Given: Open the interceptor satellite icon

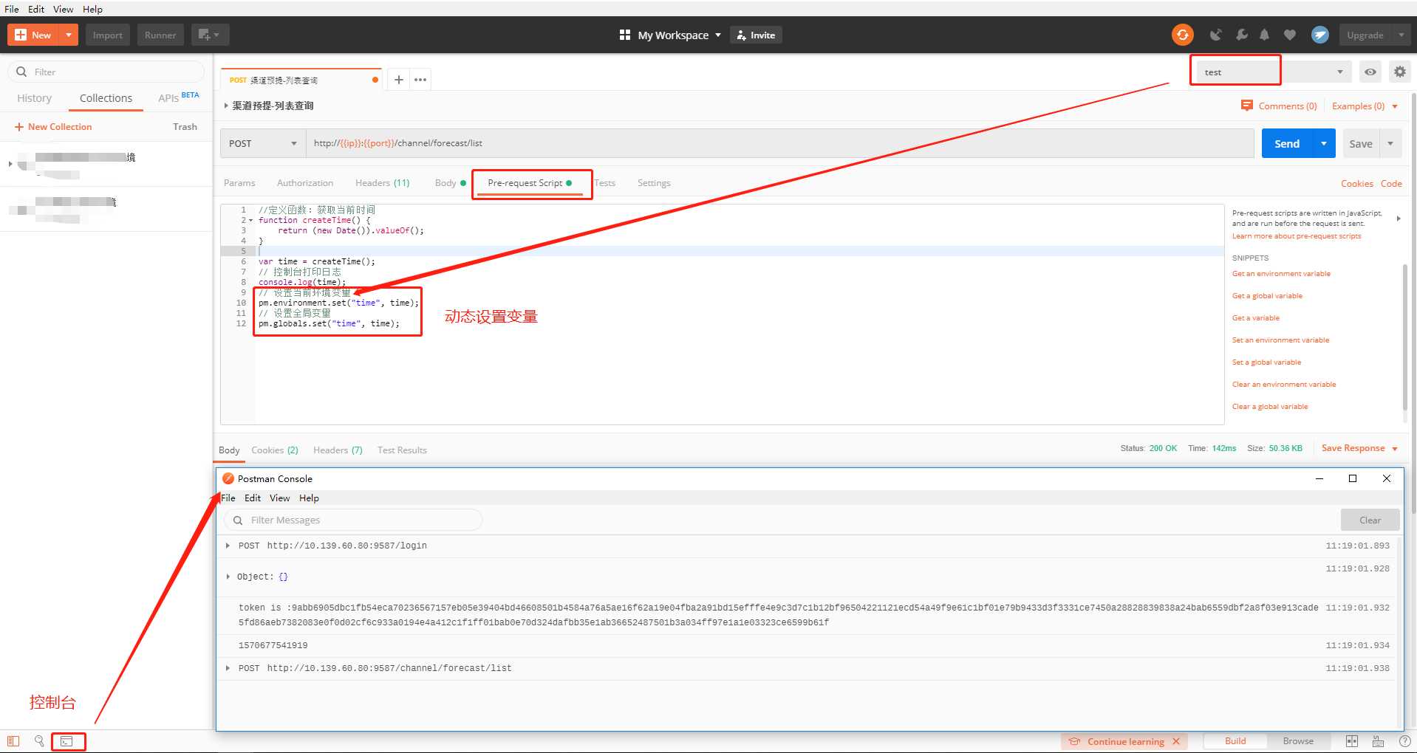Looking at the screenshot, I should [1215, 35].
